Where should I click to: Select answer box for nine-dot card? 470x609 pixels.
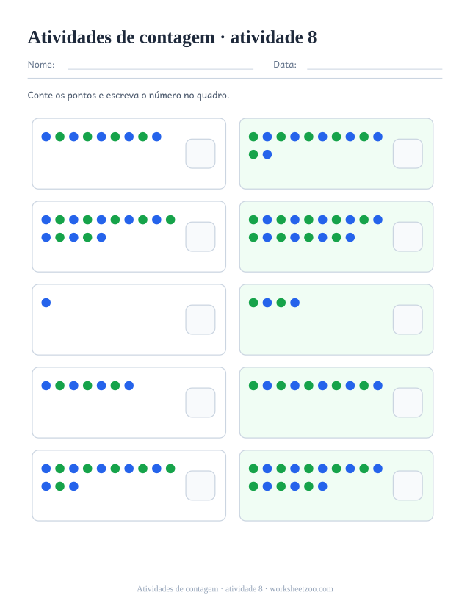click(200, 154)
